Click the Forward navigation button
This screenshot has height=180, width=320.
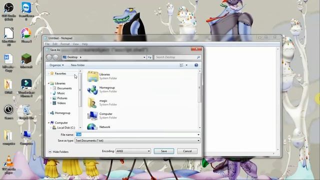click(55, 57)
